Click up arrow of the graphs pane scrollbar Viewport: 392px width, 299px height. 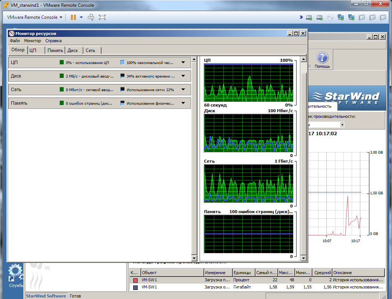click(x=303, y=59)
